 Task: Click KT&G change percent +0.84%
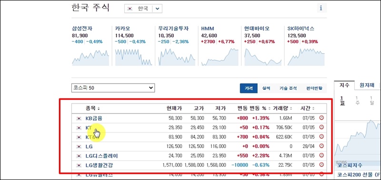261,137
